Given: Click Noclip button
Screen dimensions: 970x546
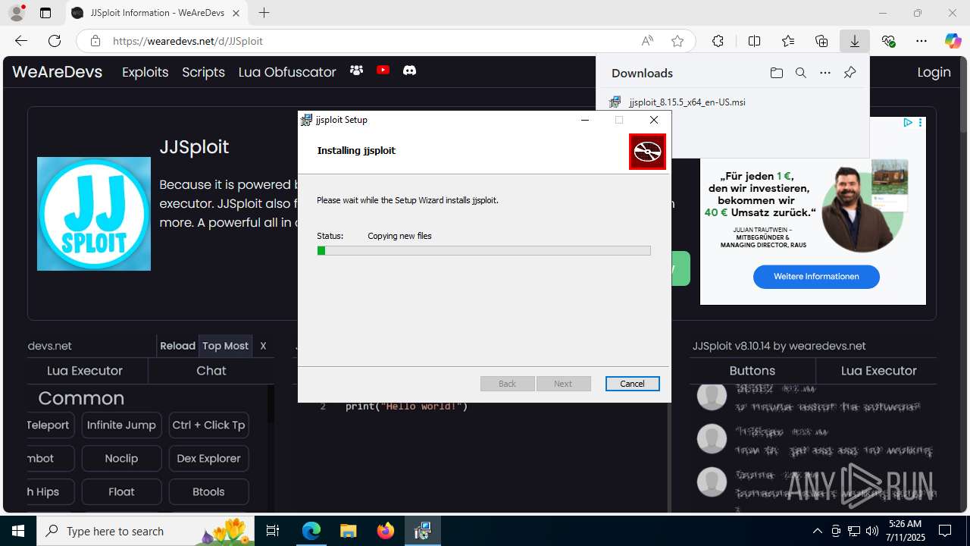Looking at the screenshot, I should pyautogui.click(x=121, y=459).
